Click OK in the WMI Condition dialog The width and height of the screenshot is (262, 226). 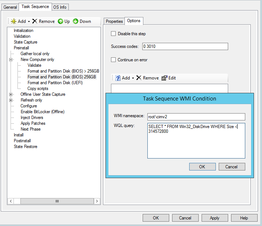[202, 167]
